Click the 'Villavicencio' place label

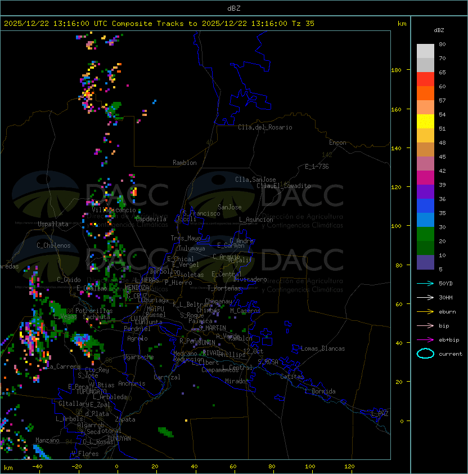click(x=114, y=210)
